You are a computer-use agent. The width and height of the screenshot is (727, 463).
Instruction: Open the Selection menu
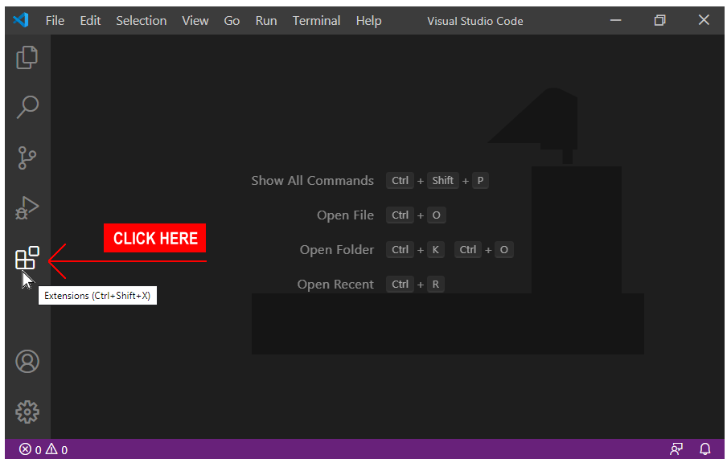tap(141, 21)
